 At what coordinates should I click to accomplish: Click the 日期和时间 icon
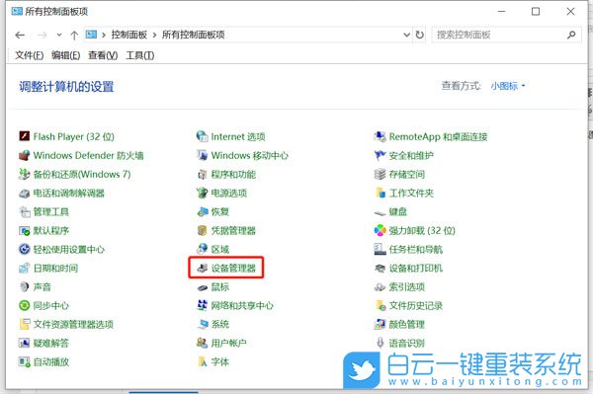pyautogui.click(x=24, y=269)
